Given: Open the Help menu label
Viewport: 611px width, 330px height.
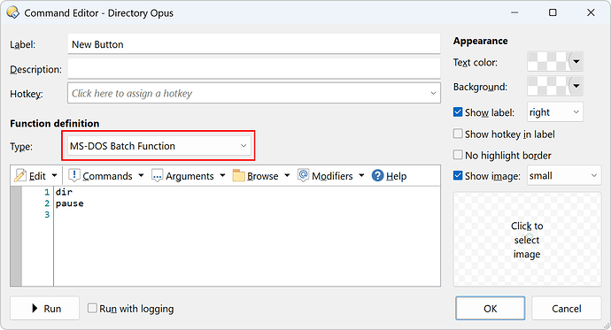Looking at the screenshot, I should (397, 176).
